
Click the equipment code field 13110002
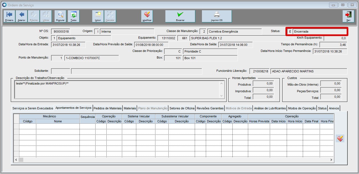point(167,38)
